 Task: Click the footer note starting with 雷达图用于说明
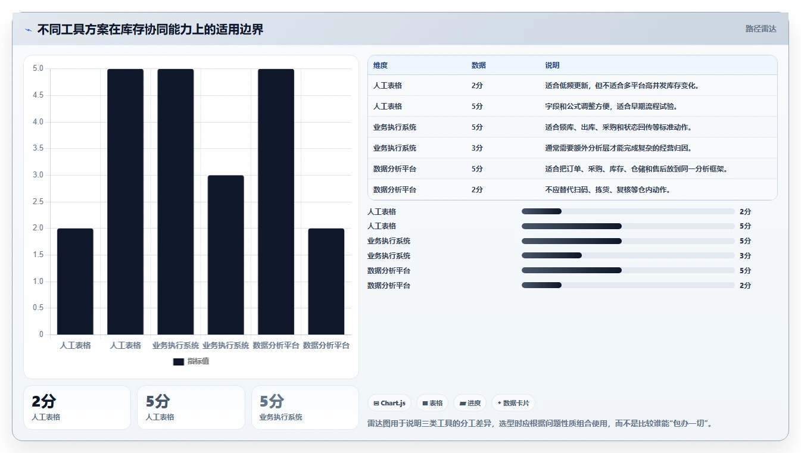541,424
